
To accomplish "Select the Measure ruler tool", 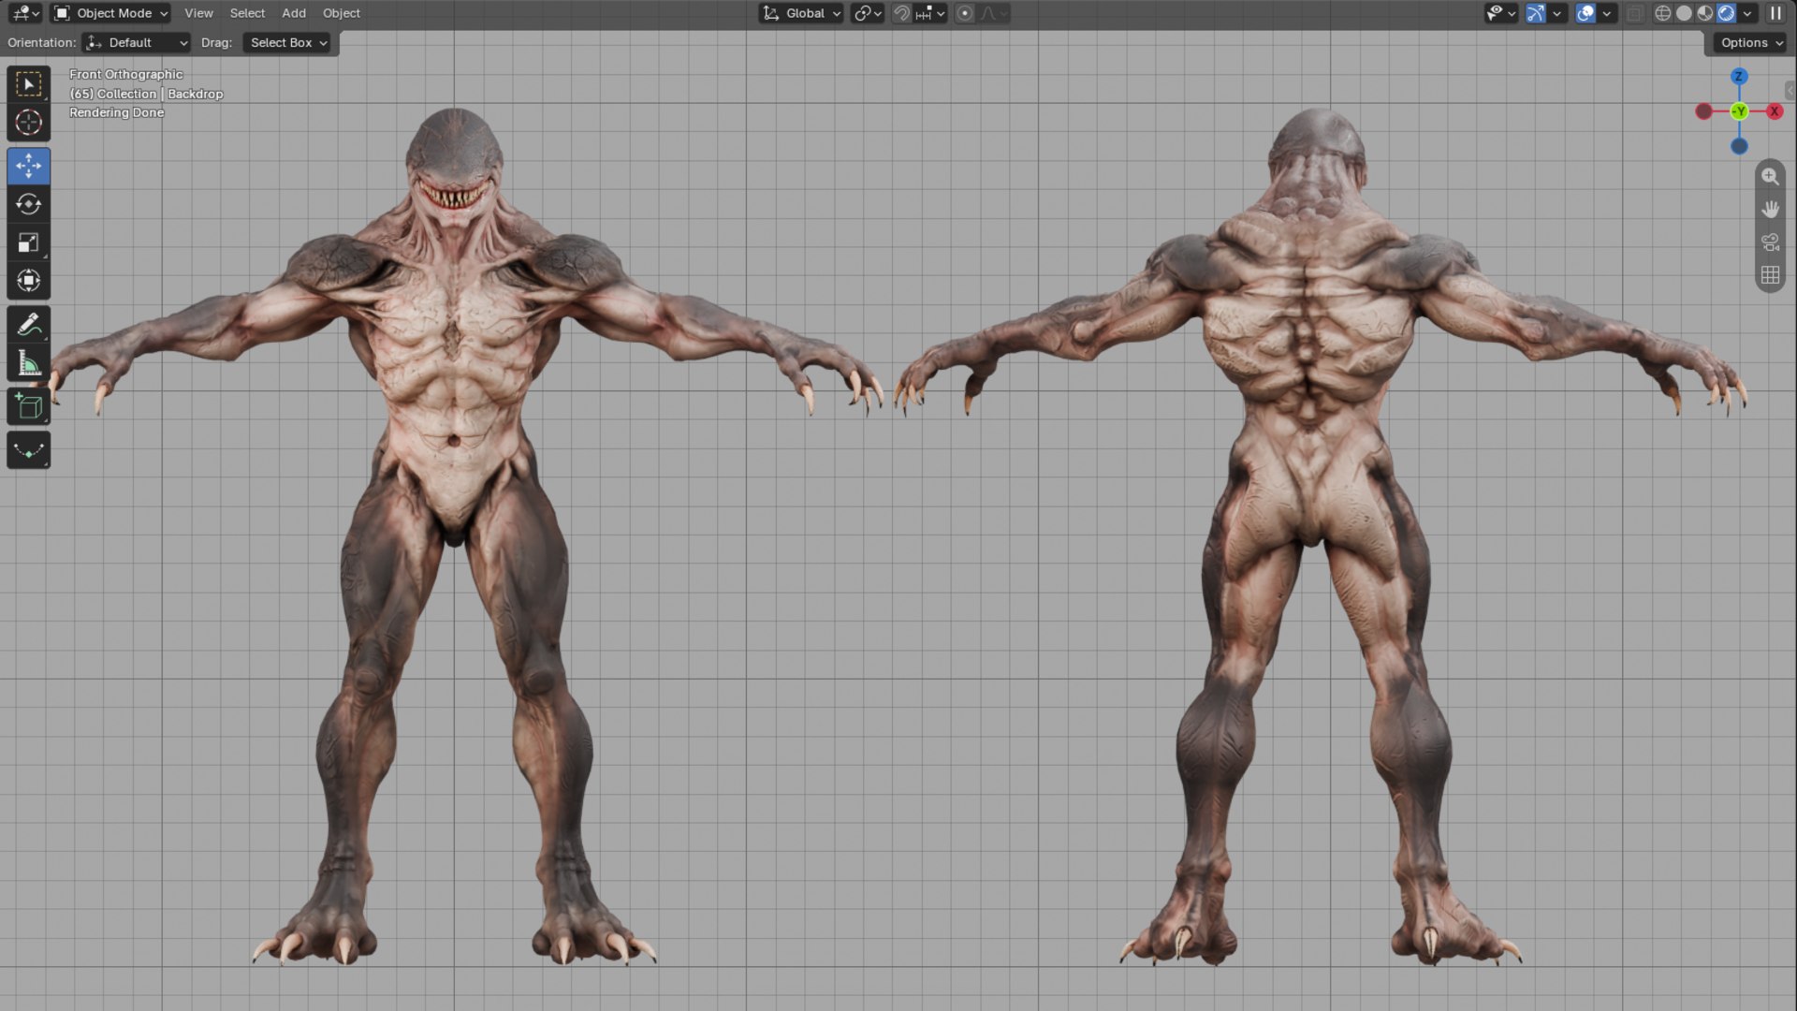I will tap(28, 363).
